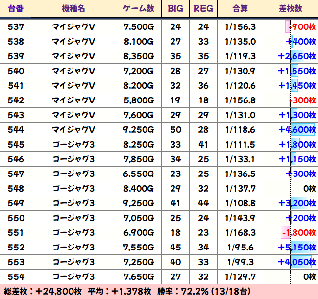Click the -900枚 difference value
The height and width of the screenshot is (299, 318).
[302, 27]
